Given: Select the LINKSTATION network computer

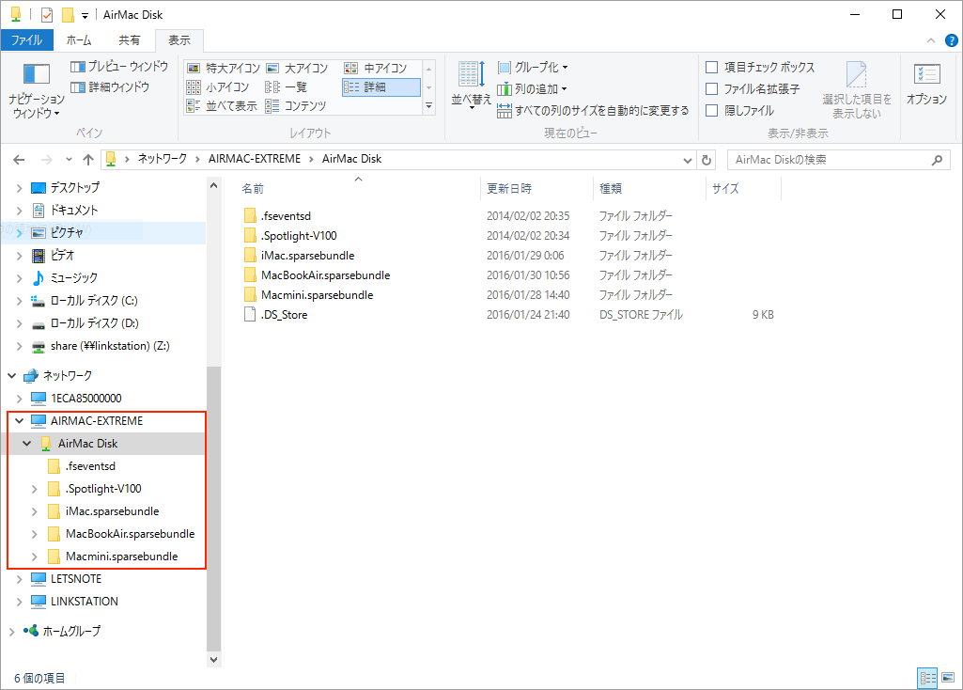Looking at the screenshot, I should [85, 602].
